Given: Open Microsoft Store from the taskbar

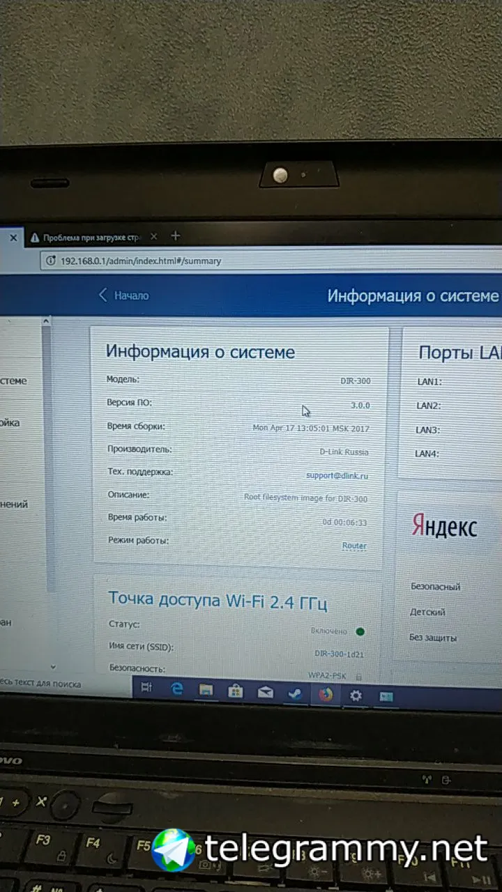Looking at the screenshot, I should [235, 691].
